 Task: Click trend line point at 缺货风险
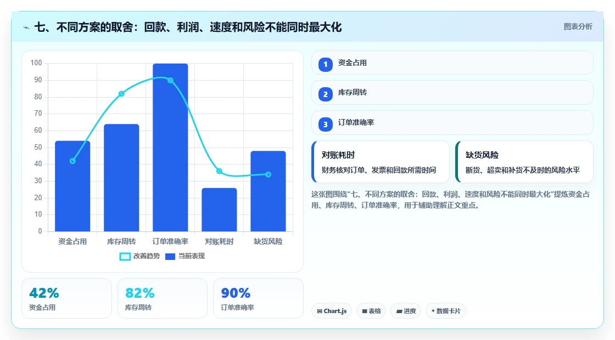coord(269,174)
